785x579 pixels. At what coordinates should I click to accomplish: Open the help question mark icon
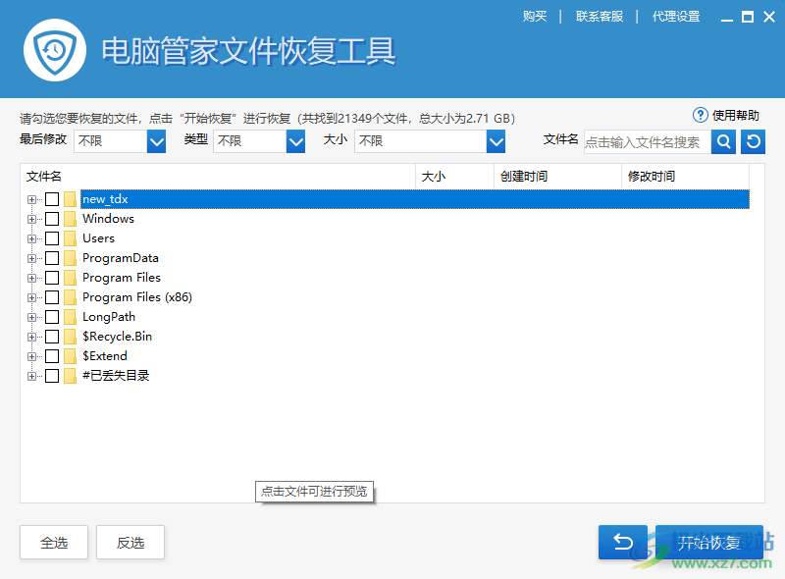(700, 115)
